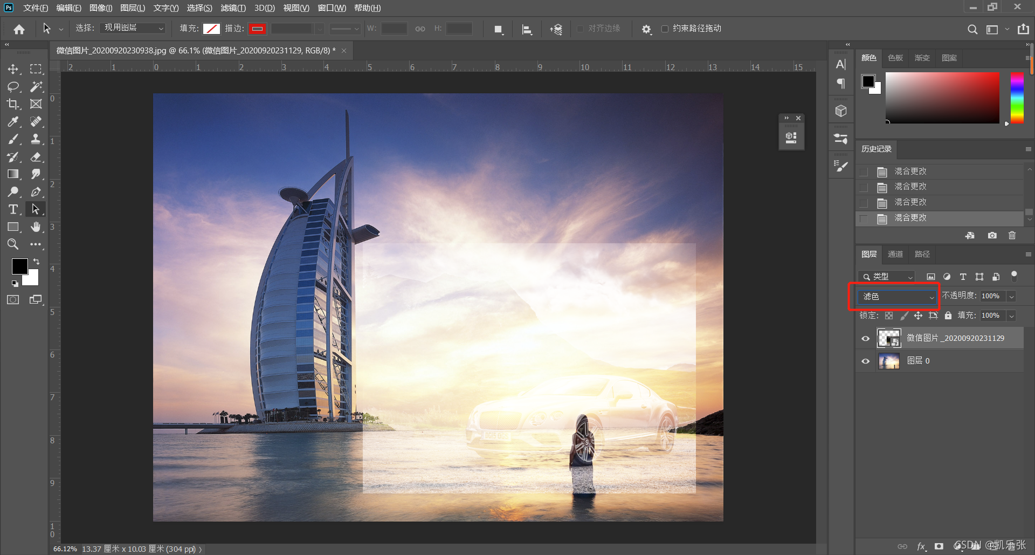The width and height of the screenshot is (1035, 555).
Task: Select the Rectangle shape tool
Action: [x=13, y=227]
